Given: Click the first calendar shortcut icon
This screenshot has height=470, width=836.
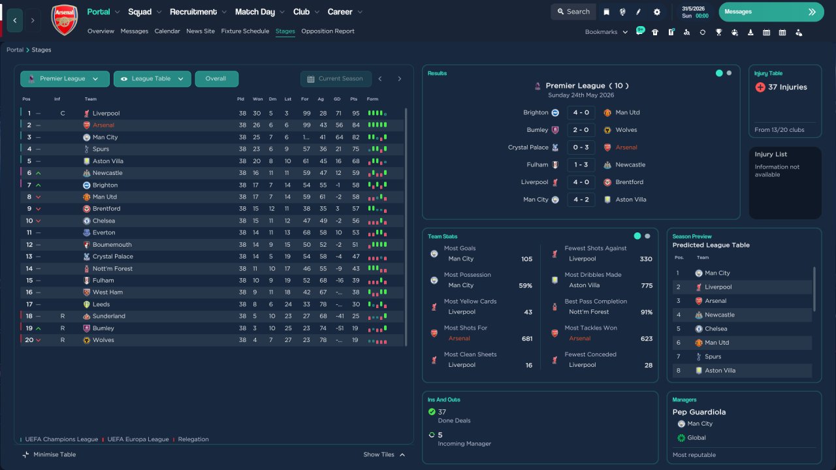Looking at the screenshot, I should tap(766, 32).
